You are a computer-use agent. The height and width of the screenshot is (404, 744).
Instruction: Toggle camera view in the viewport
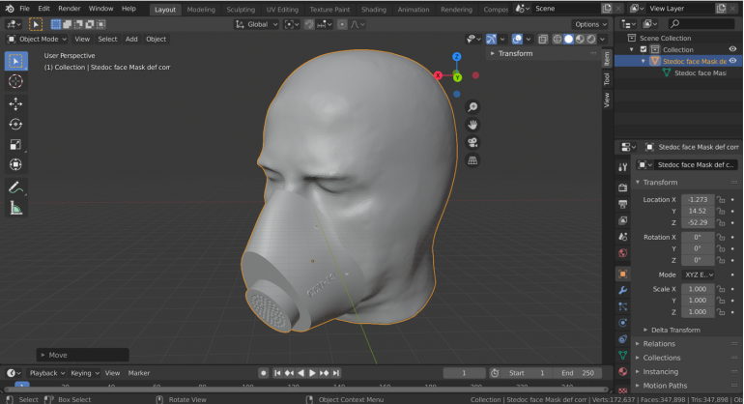pos(472,142)
